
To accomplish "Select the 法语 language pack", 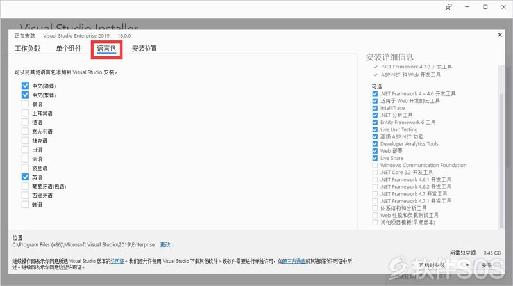I will click(x=25, y=159).
